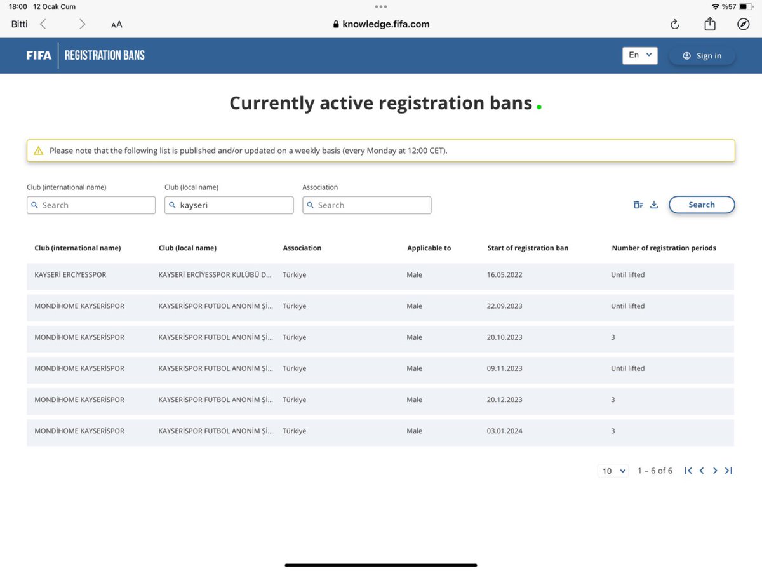Click the search magnifier in Association field

point(311,205)
